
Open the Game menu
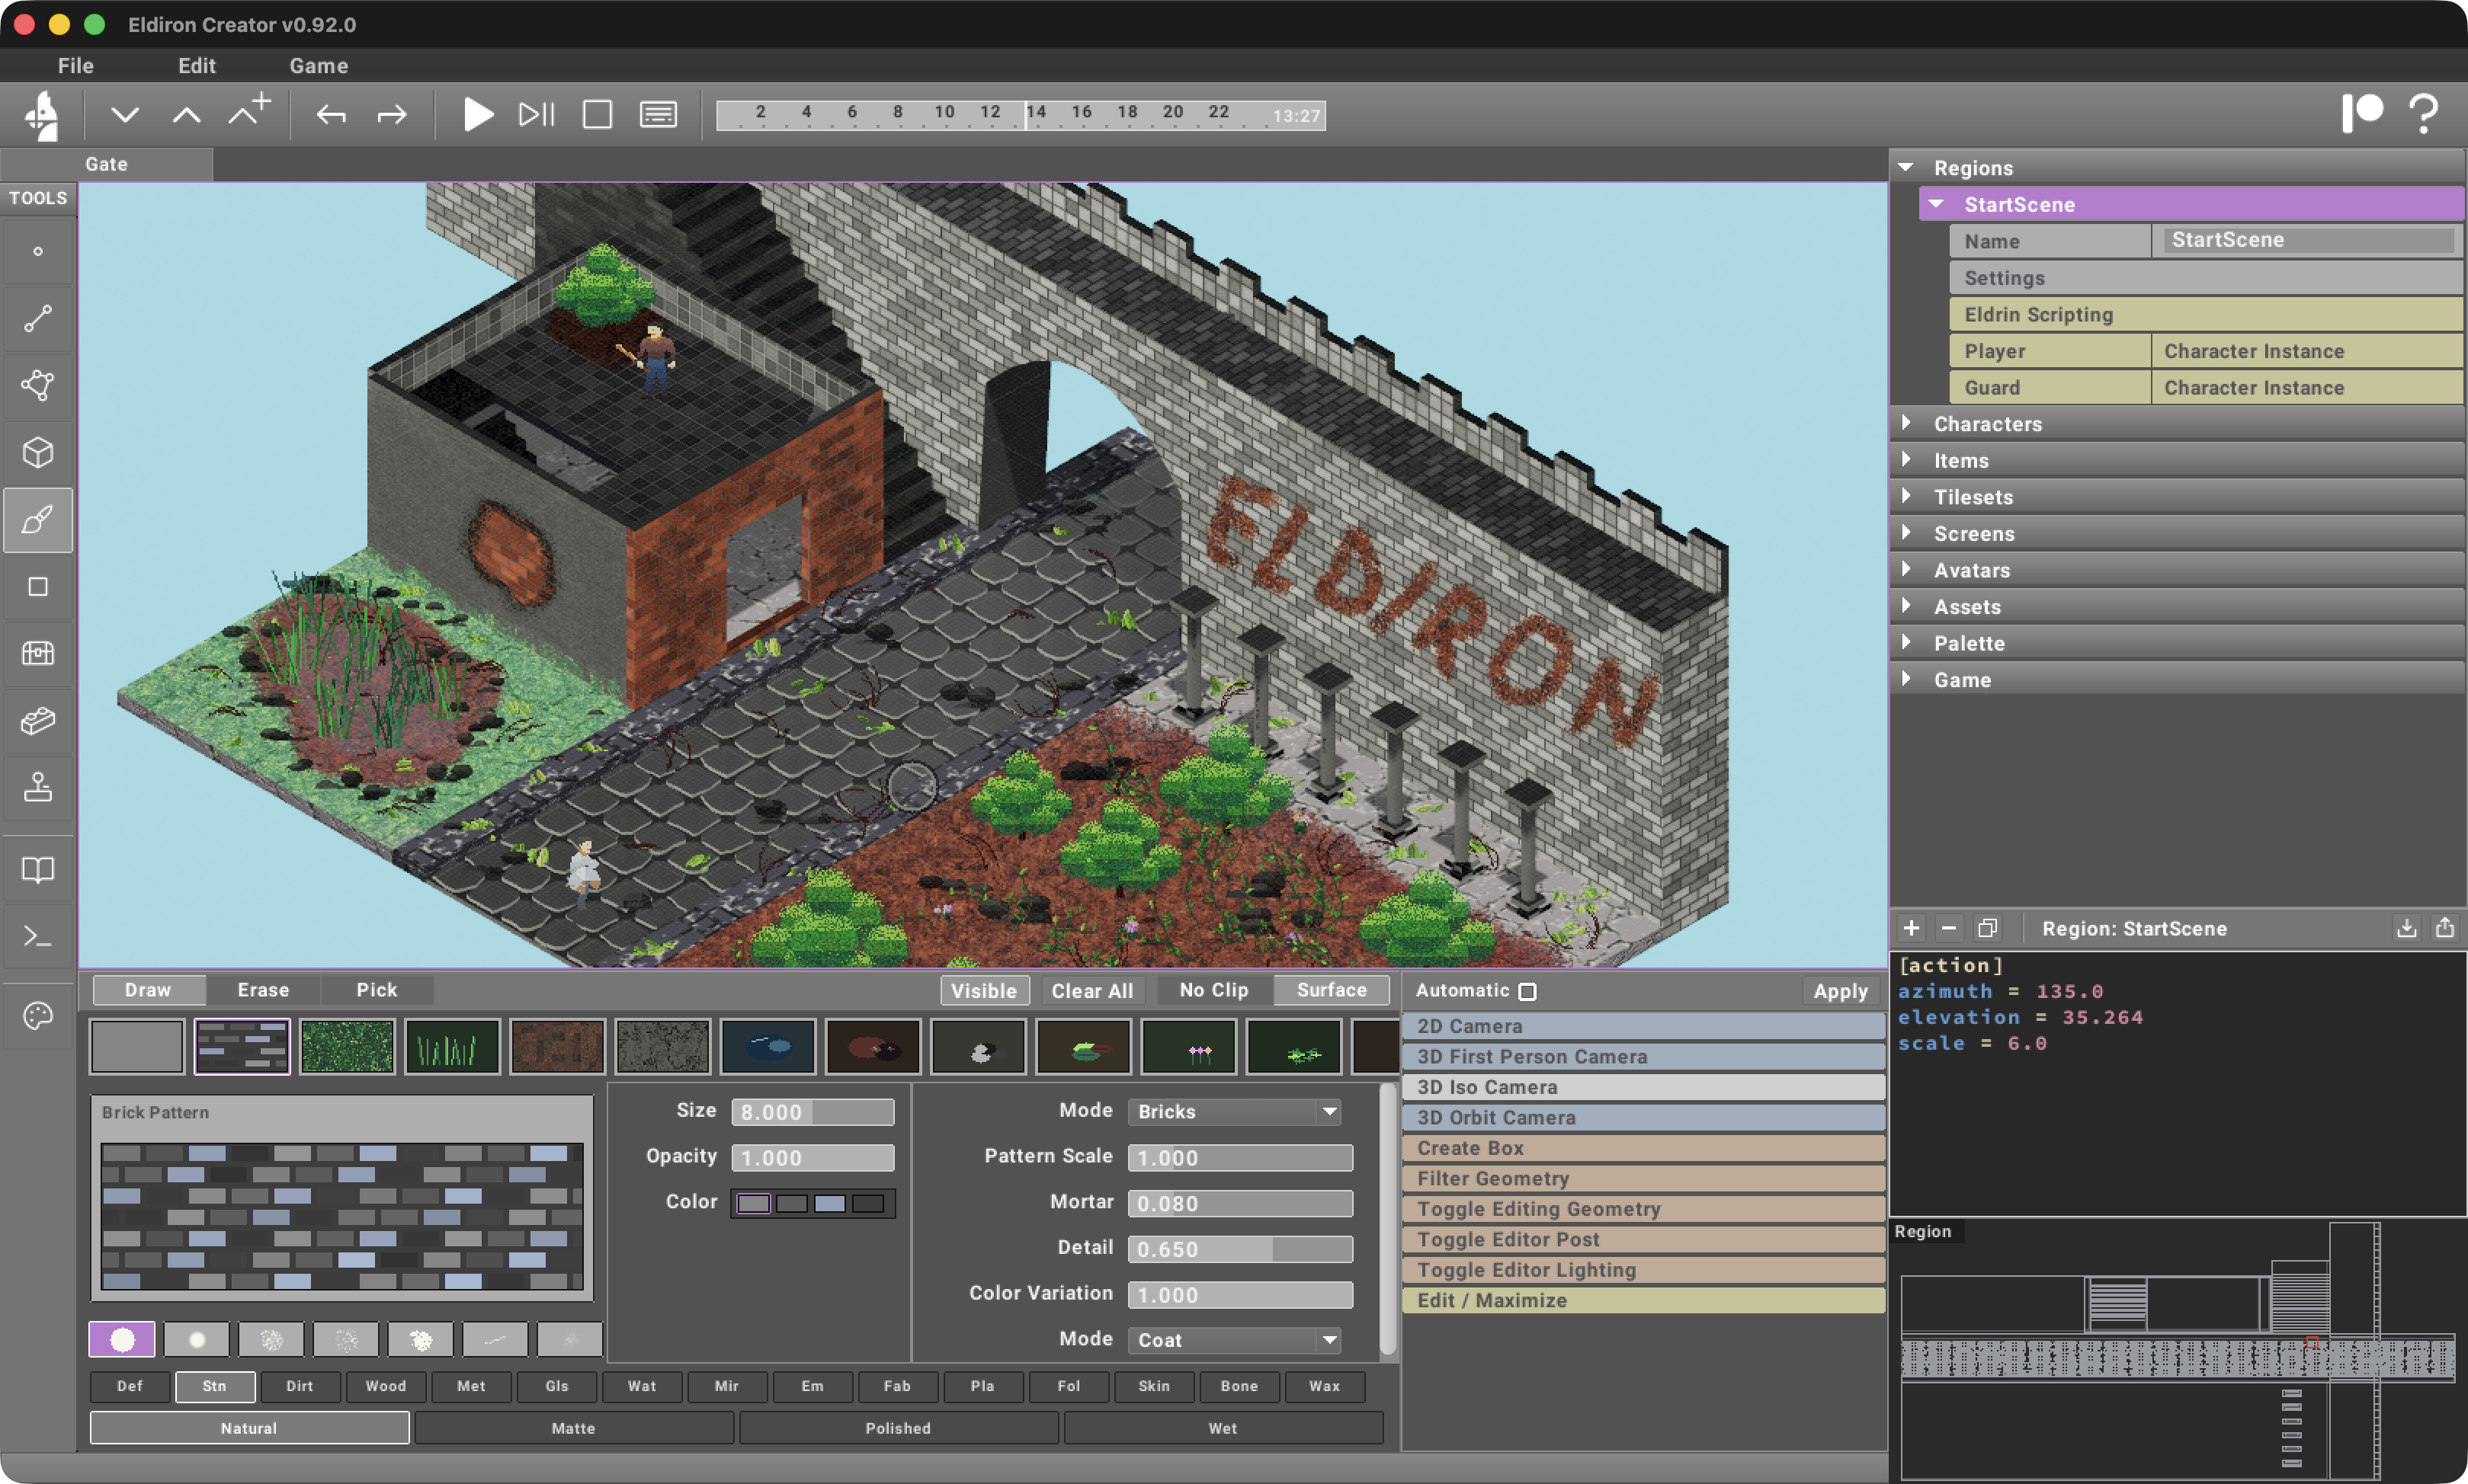point(319,66)
